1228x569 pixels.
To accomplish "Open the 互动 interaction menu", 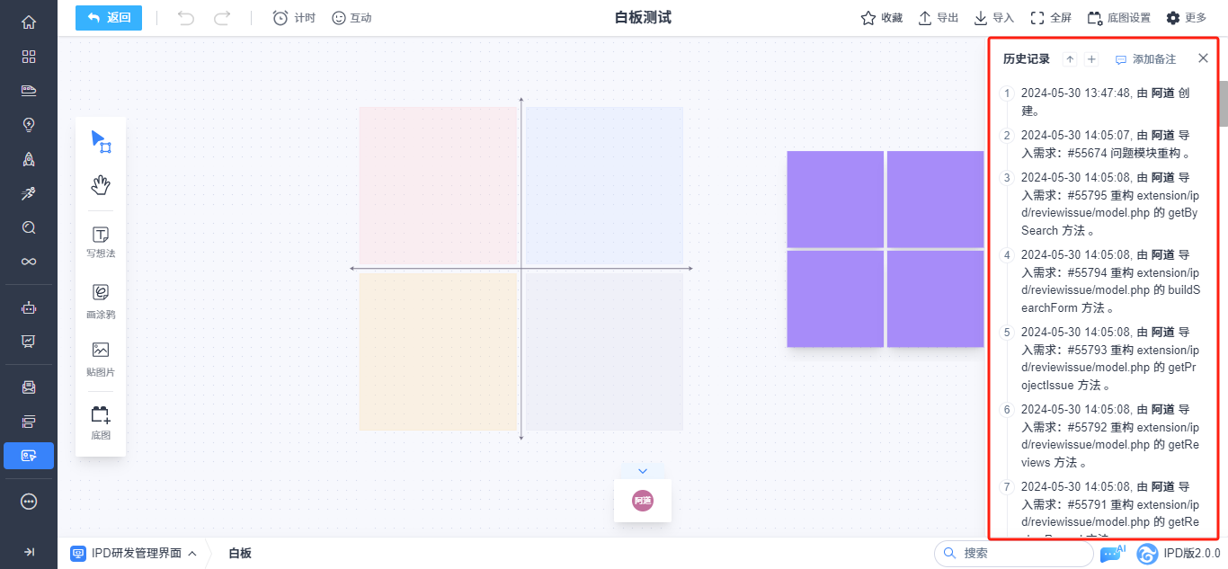I will click(x=351, y=18).
